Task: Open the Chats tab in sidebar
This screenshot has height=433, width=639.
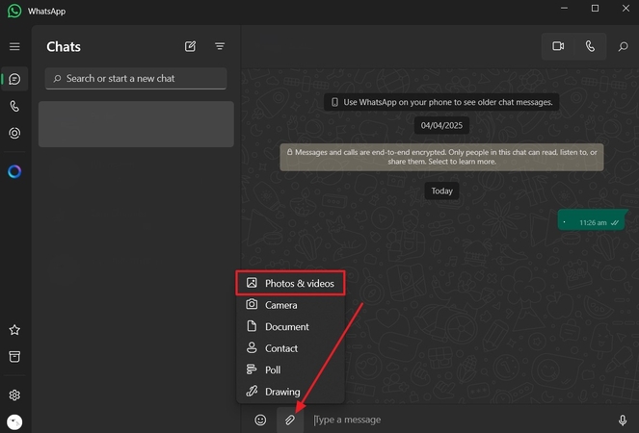Action: click(14, 79)
